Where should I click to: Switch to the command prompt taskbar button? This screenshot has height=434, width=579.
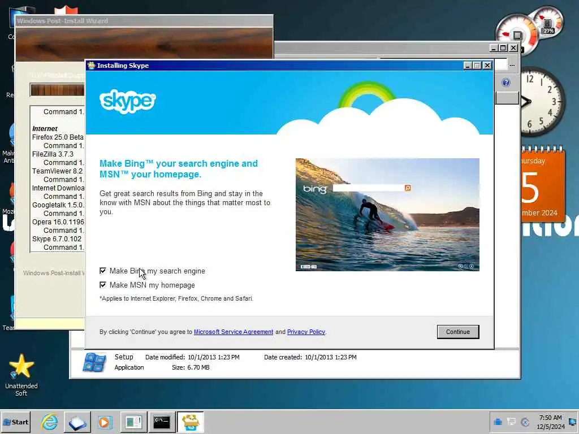pyautogui.click(x=161, y=422)
